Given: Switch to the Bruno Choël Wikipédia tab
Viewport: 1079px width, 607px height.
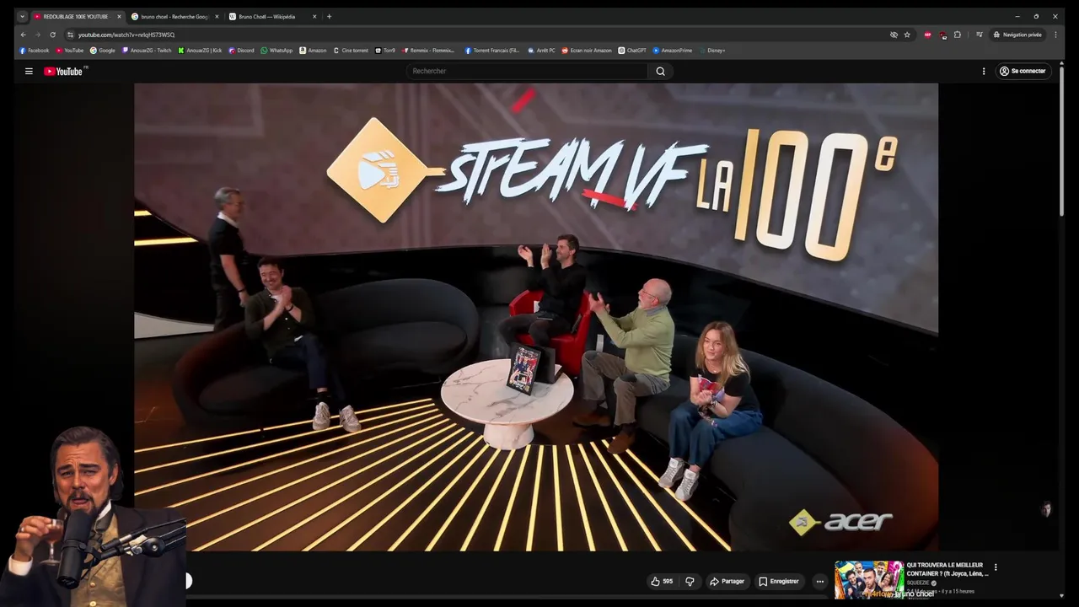Looking at the screenshot, I should coord(273,16).
